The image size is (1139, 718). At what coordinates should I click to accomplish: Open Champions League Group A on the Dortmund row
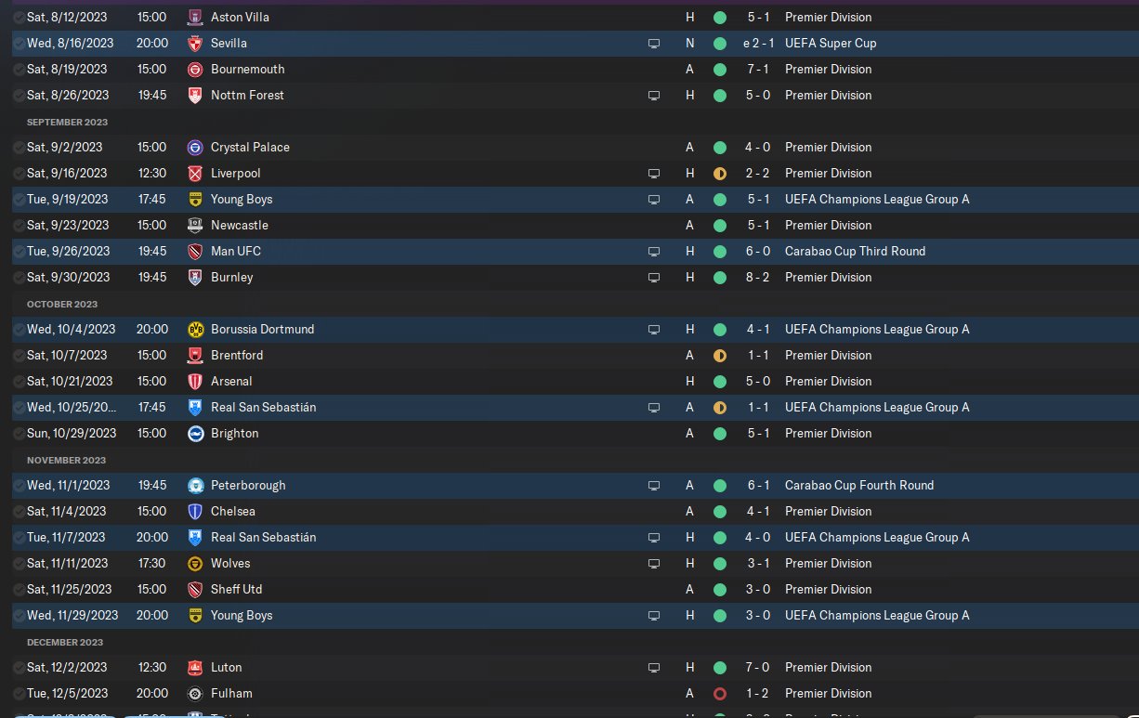pyautogui.click(x=877, y=329)
